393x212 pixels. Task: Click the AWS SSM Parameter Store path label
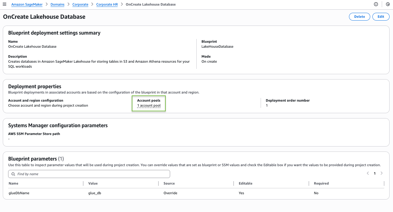(x=34, y=134)
